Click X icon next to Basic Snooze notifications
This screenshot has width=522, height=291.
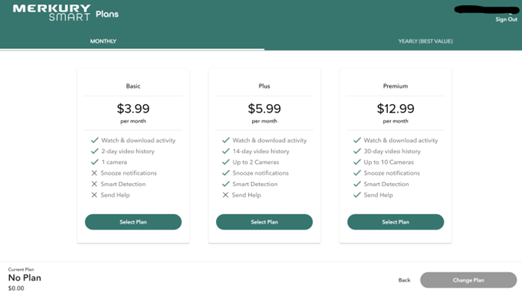pos(94,173)
